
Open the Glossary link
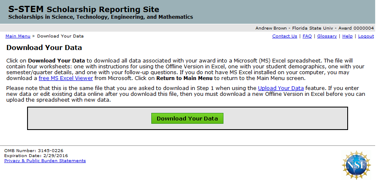pyautogui.click(x=327, y=36)
